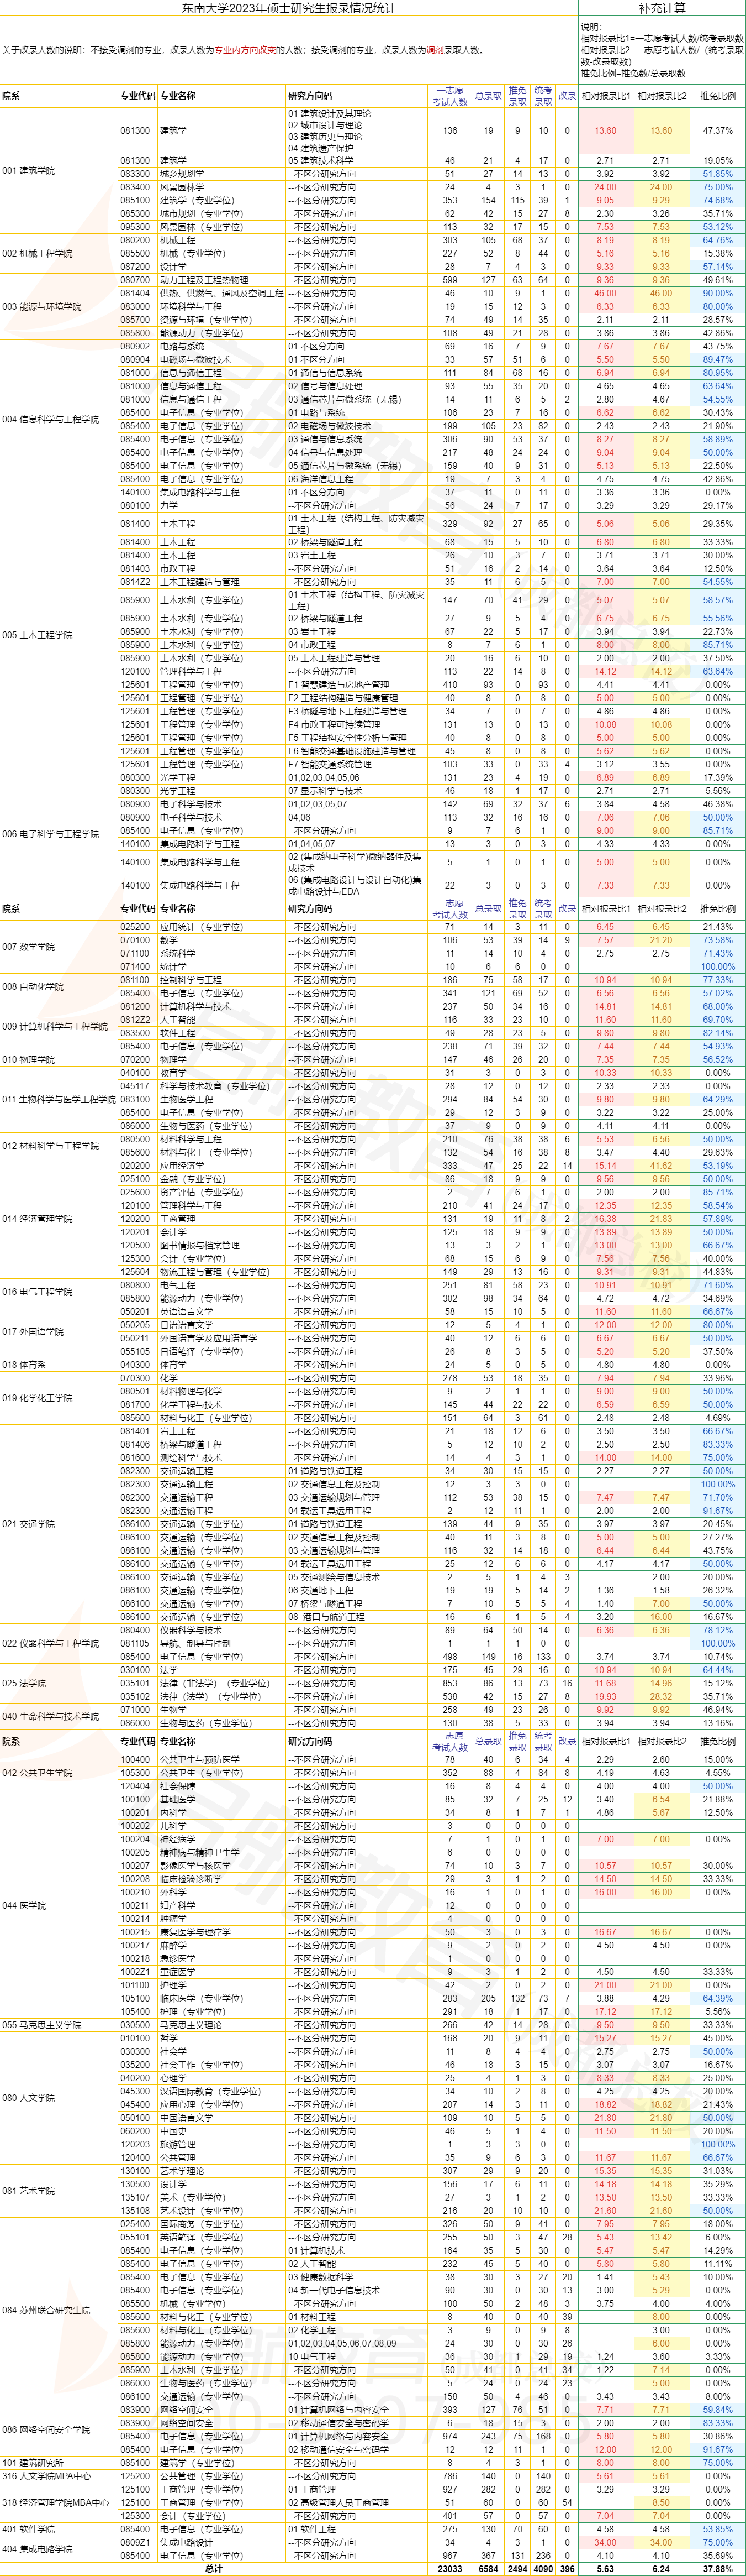The width and height of the screenshot is (746, 2576).
Task: Select the 总计 label in bottom row
Action: click(x=213, y=2568)
